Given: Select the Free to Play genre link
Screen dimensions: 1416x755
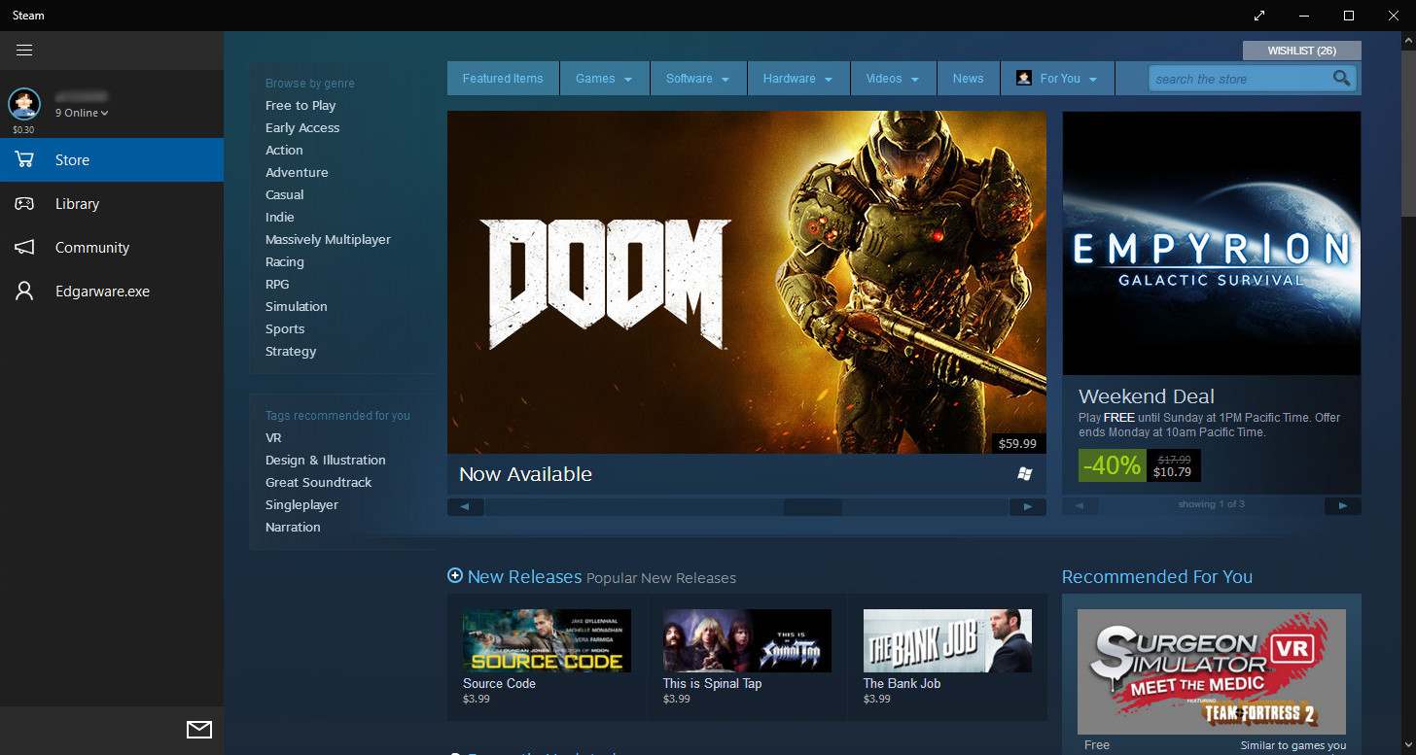Looking at the screenshot, I should pyautogui.click(x=301, y=105).
